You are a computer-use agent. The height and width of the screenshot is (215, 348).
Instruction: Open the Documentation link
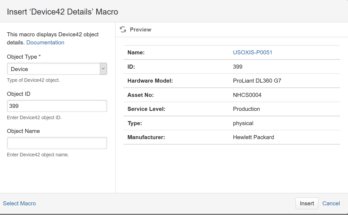45,43
